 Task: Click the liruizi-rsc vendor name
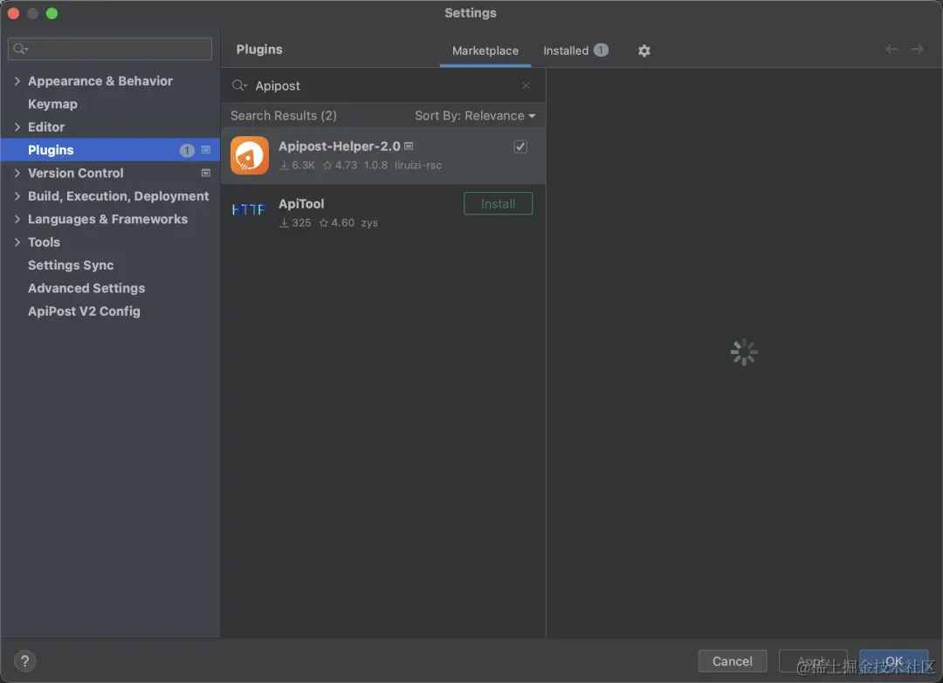click(418, 165)
